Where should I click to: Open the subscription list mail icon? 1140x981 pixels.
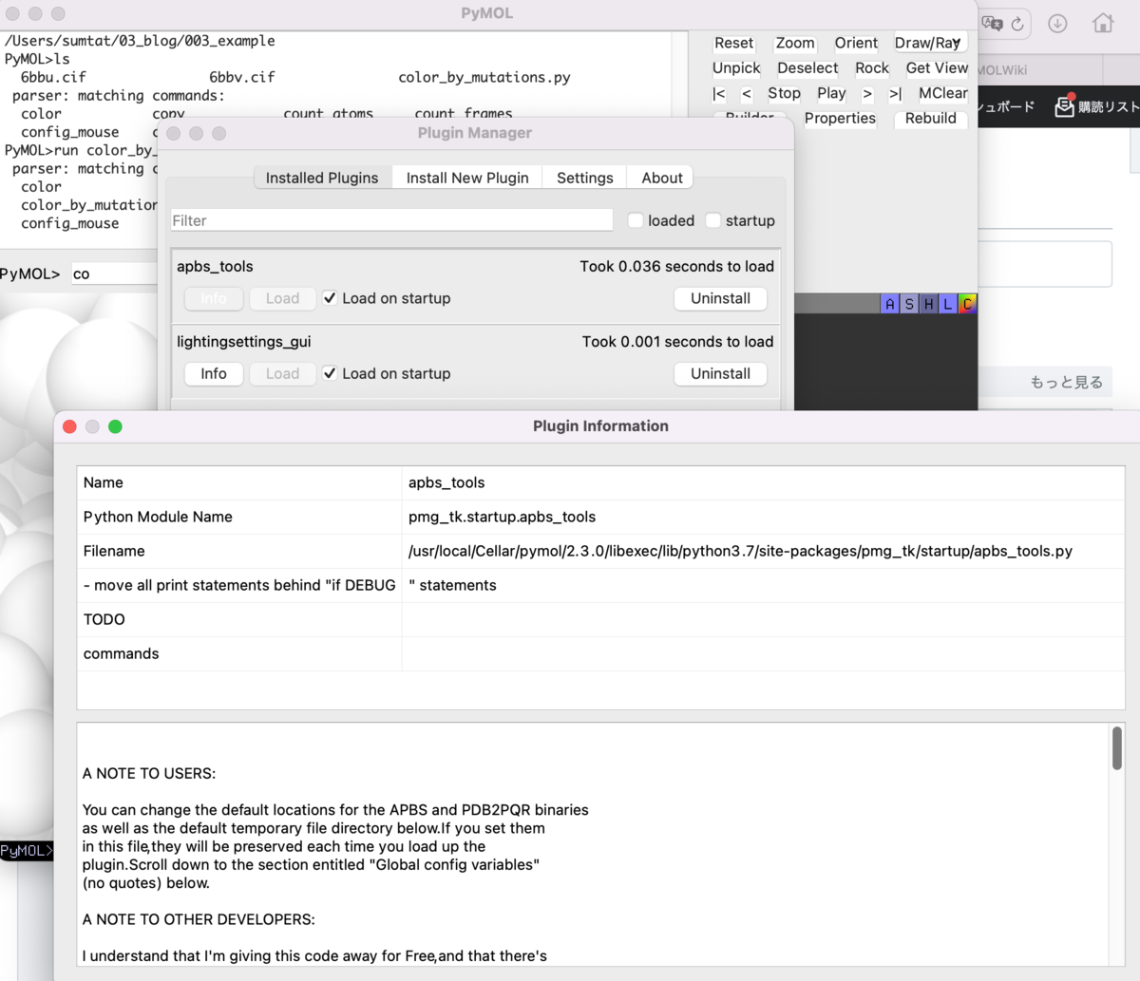click(1065, 105)
